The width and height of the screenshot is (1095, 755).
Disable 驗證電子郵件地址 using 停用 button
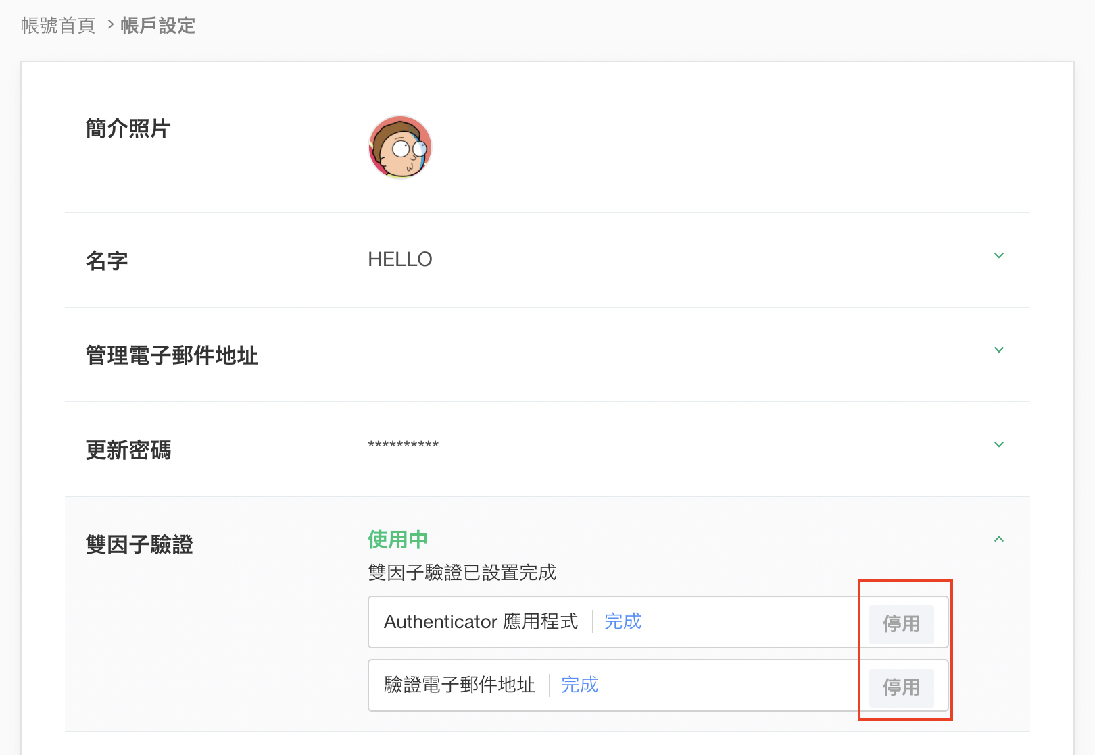coord(901,687)
